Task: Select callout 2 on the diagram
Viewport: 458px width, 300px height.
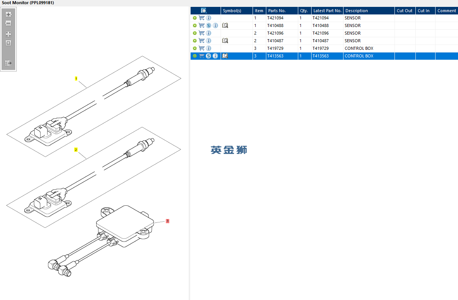Action: point(76,150)
